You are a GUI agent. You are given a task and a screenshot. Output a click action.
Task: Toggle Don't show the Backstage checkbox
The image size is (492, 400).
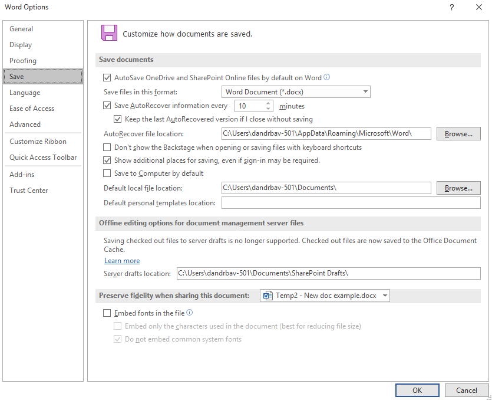[107, 147]
